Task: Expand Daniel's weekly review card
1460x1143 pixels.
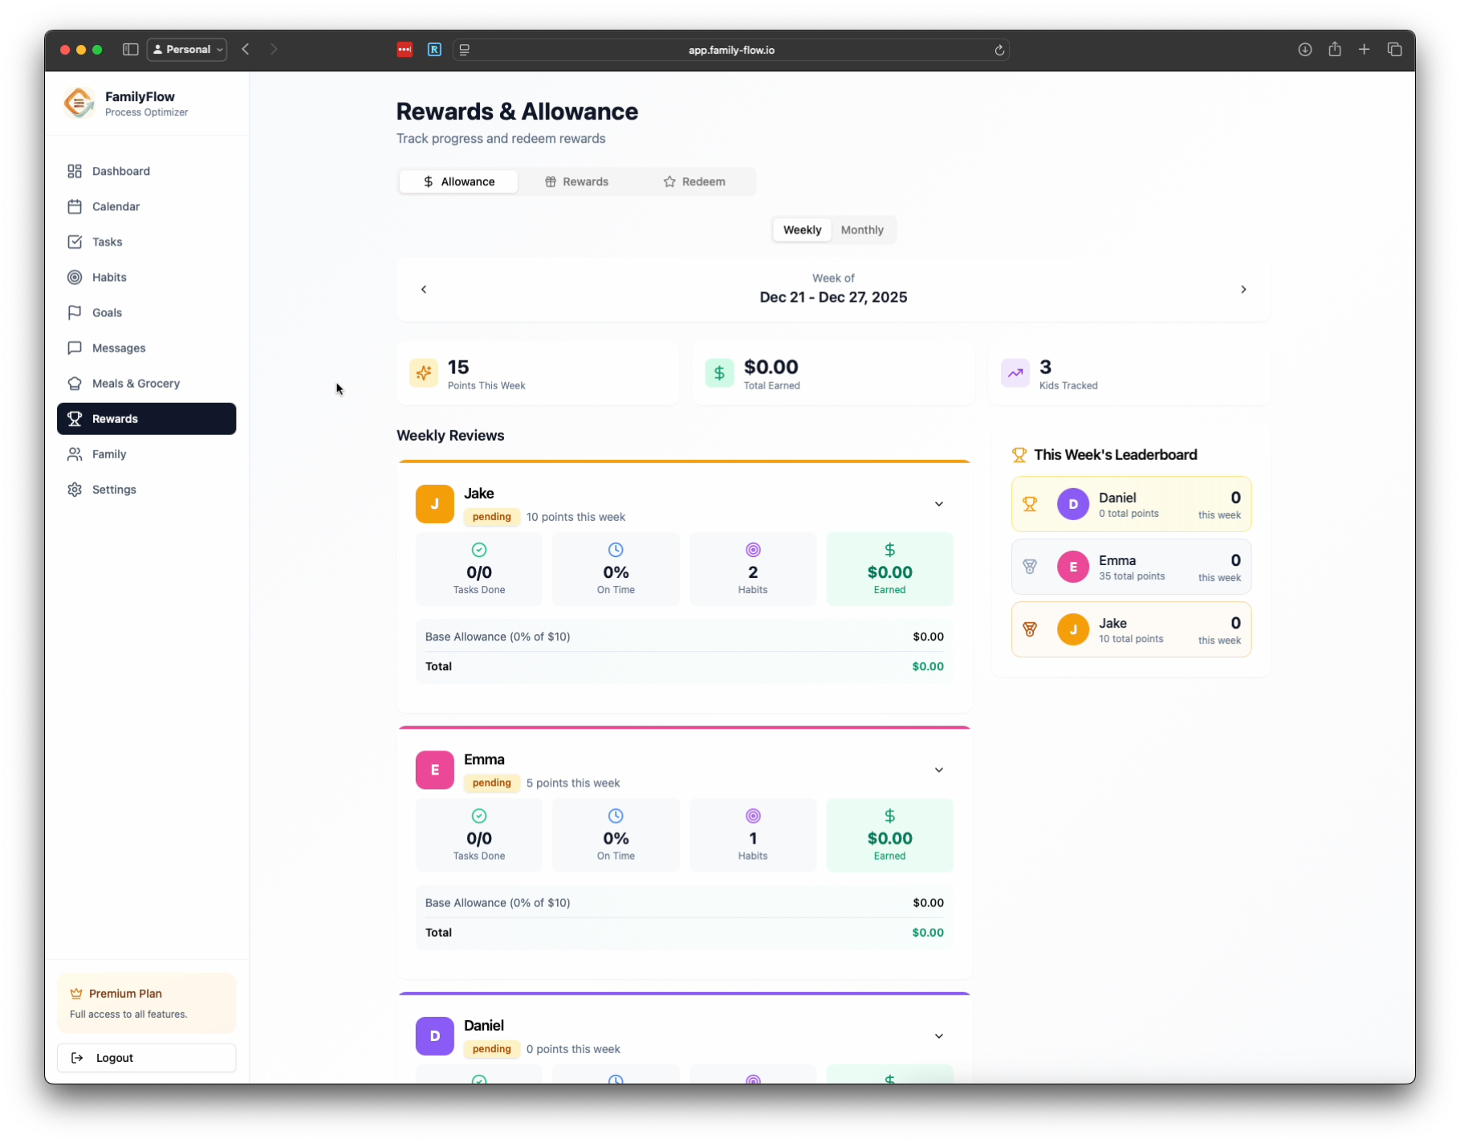Action: pos(938,1036)
